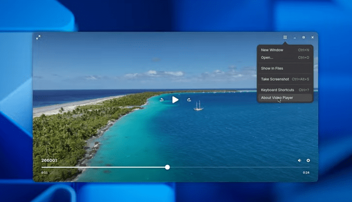Mute audio using the speaker icon
352x202 pixels.
[300, 160]
